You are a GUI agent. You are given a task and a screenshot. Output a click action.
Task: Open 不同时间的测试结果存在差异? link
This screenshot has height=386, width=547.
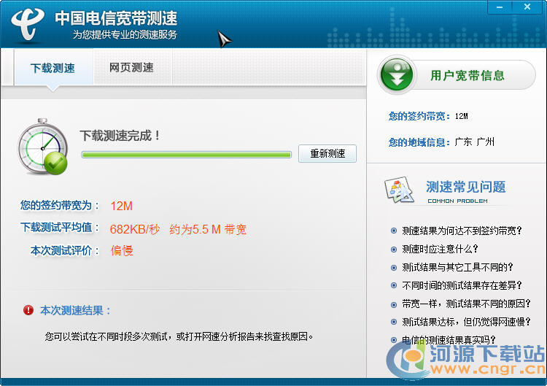tap(462, 285)
